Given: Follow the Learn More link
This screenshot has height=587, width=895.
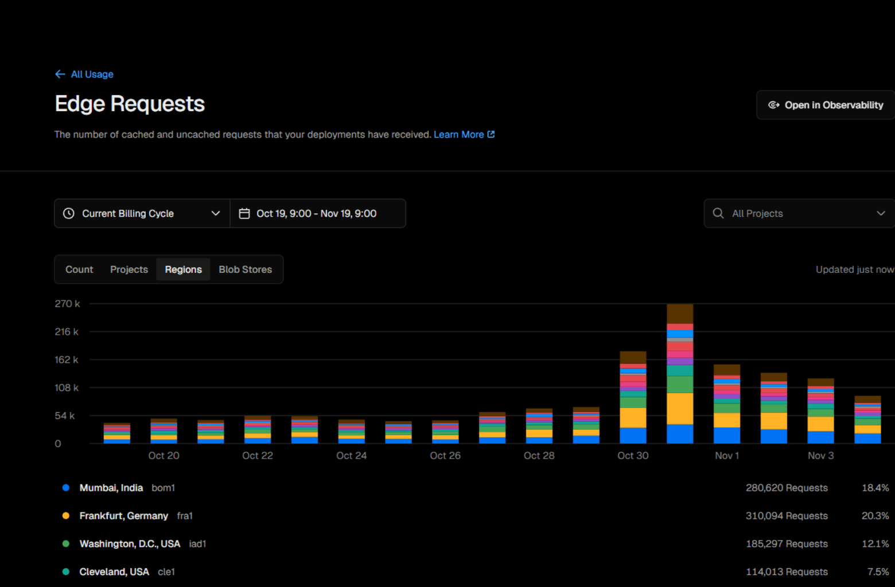Looking at the screenshot, I should click(458, 134).
